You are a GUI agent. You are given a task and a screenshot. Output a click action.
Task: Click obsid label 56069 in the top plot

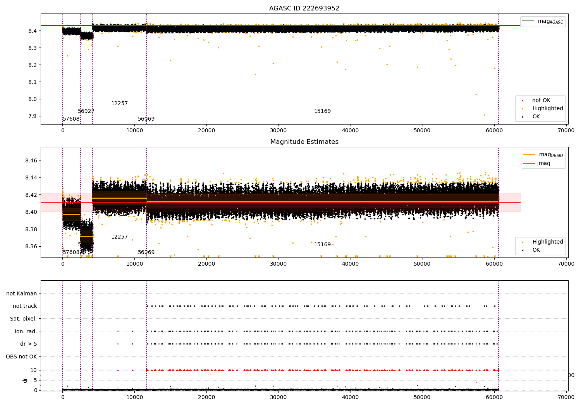(146, 119)
